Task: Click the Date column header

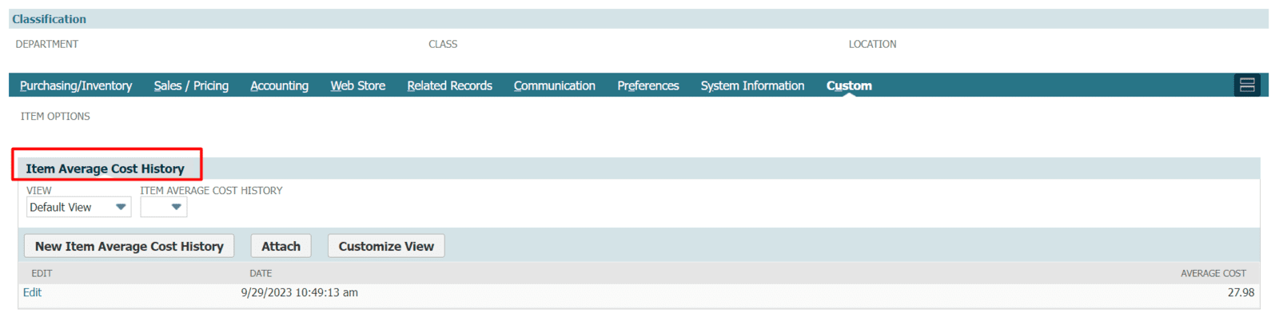Action: coord(261,273)
